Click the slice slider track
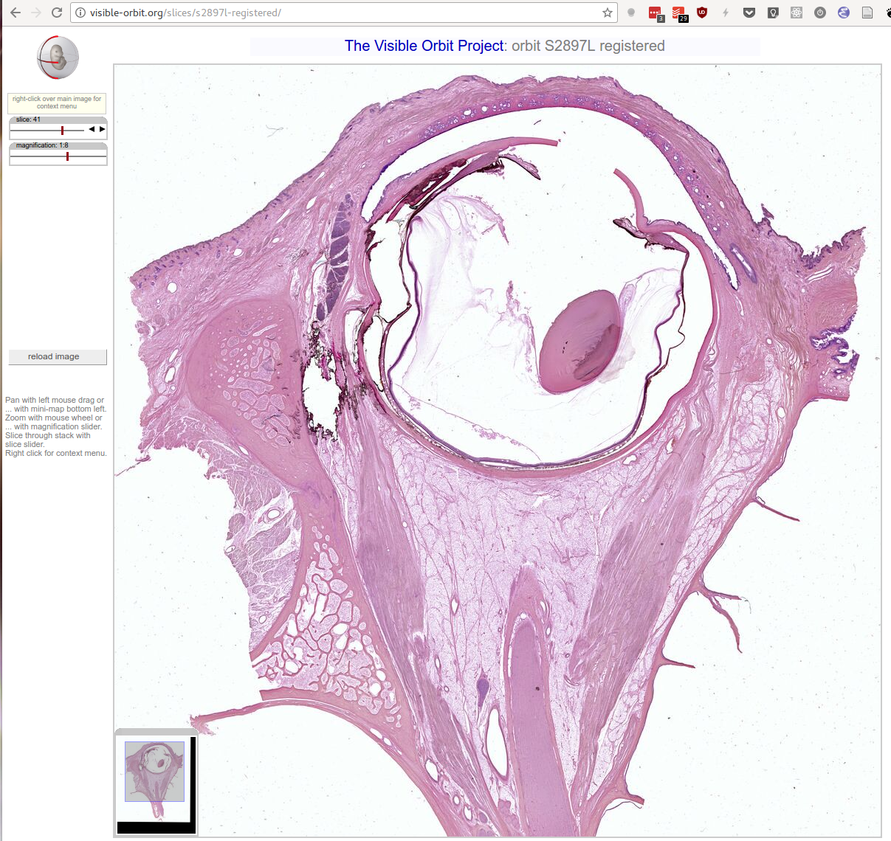The height and width of the screenshot is (841, 891). (48, 130)
